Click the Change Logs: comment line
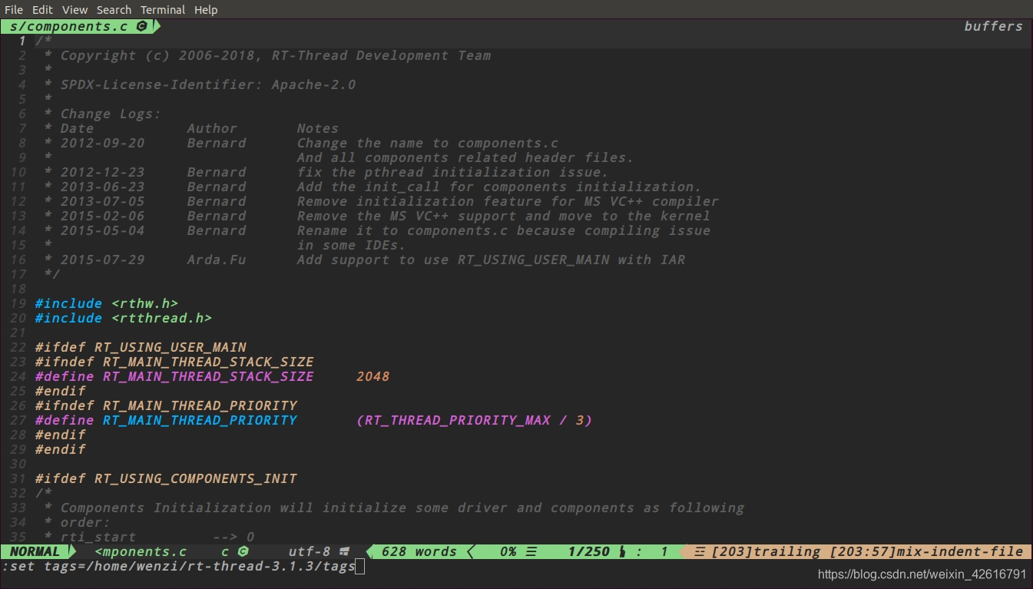This screenshot has width=1033, height=589. point(102,114)
